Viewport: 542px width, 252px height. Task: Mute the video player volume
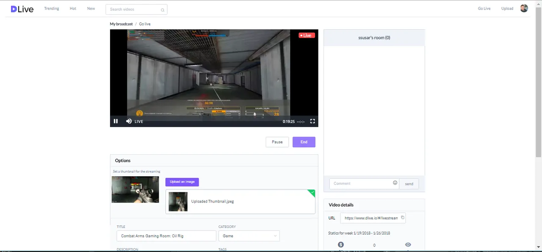[129, 121]
